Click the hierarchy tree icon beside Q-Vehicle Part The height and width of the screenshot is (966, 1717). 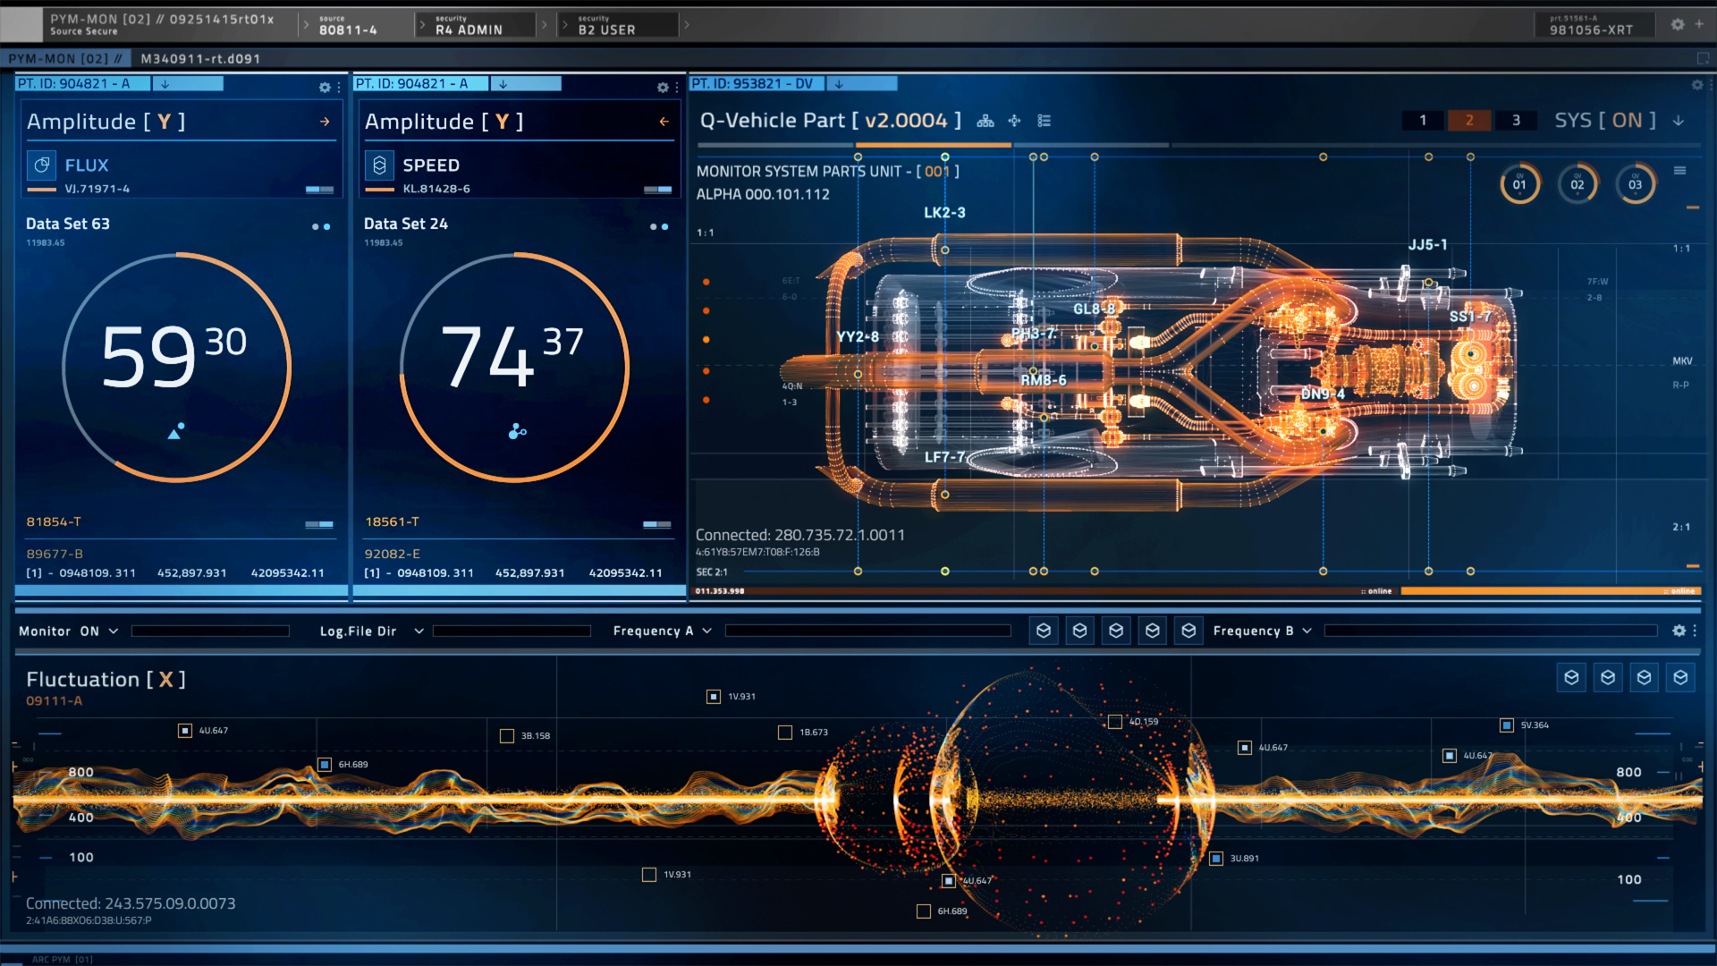[985, 121]
